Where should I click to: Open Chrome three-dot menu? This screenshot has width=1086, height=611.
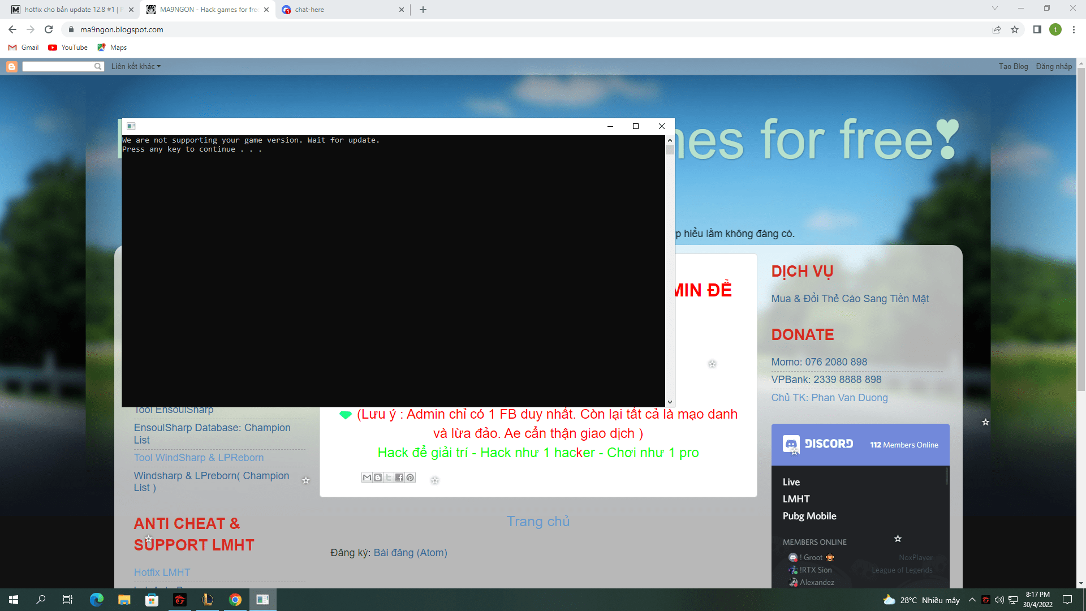(1074, 29)
